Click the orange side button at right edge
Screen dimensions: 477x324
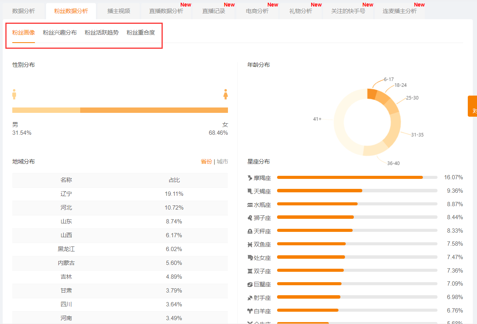pos(473,106)
